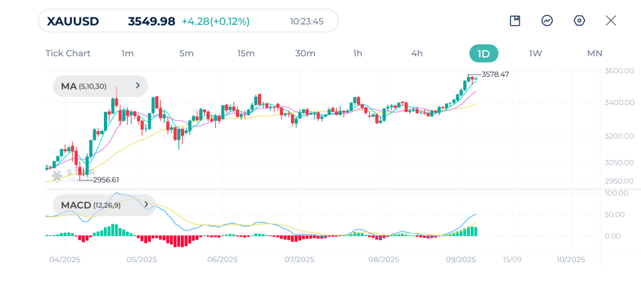Open the XAUUSD symbol selector
641x283 pixels.
(73, 21)
